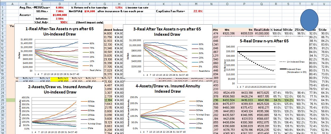Select the 1.25% tax reduction cell

tap(117, 8)
